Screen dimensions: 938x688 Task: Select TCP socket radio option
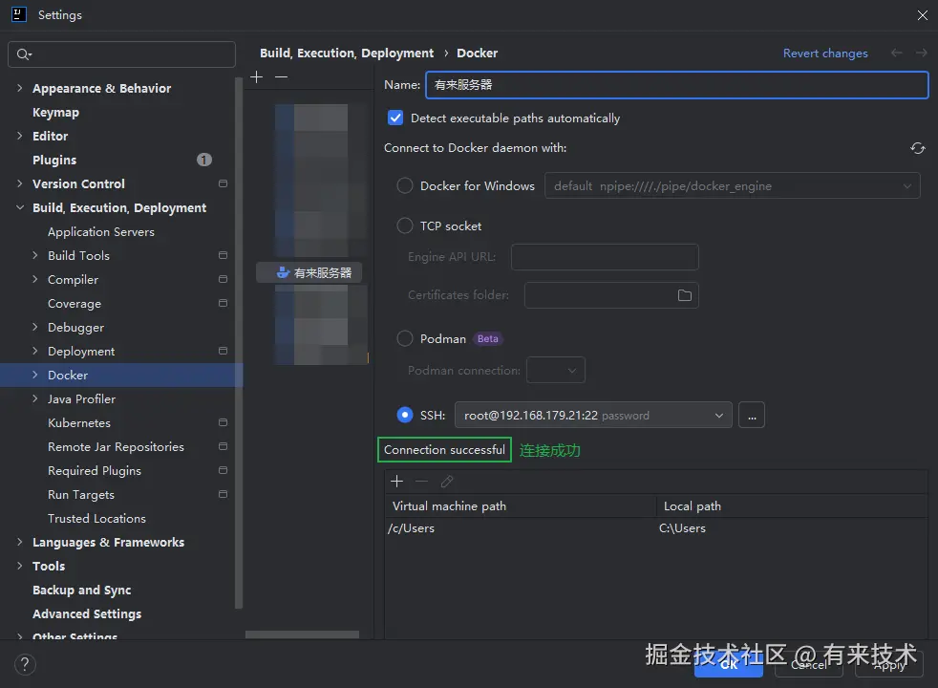pos(405,226)
